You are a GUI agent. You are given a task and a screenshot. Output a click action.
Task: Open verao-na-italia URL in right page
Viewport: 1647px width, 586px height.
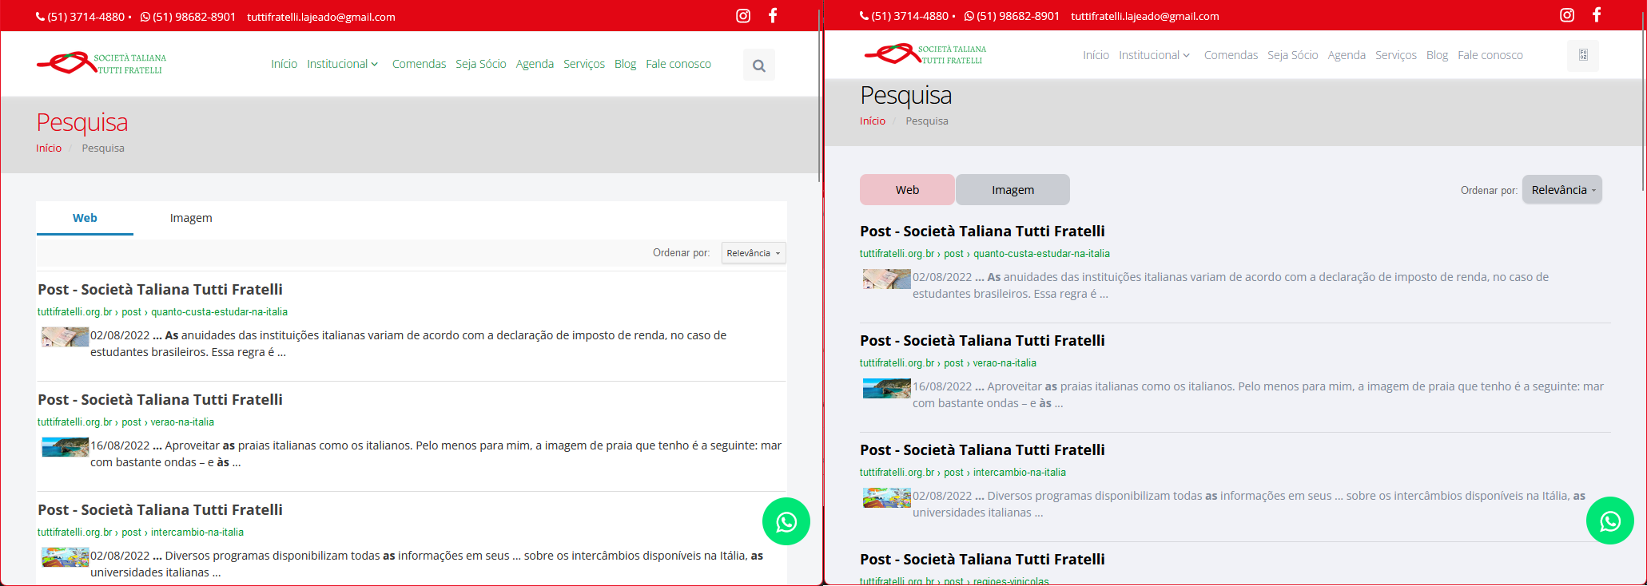tap(948, 363)
